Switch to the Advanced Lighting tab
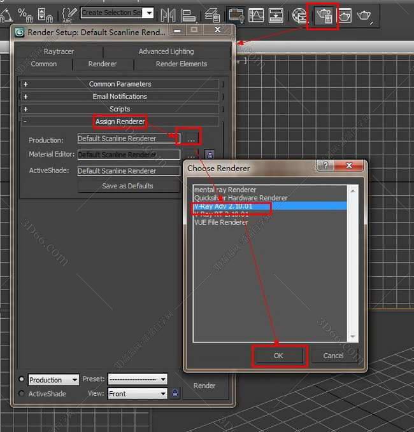Image resolution: width=414 pixels, height=432 pixels. tap(166, 52)
